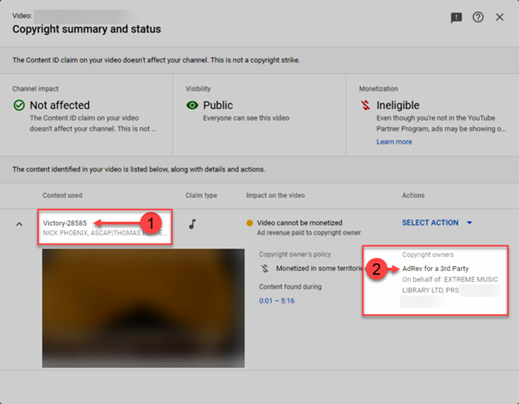
Task: Click the send feedback icon
Action: tap(457, 17)
